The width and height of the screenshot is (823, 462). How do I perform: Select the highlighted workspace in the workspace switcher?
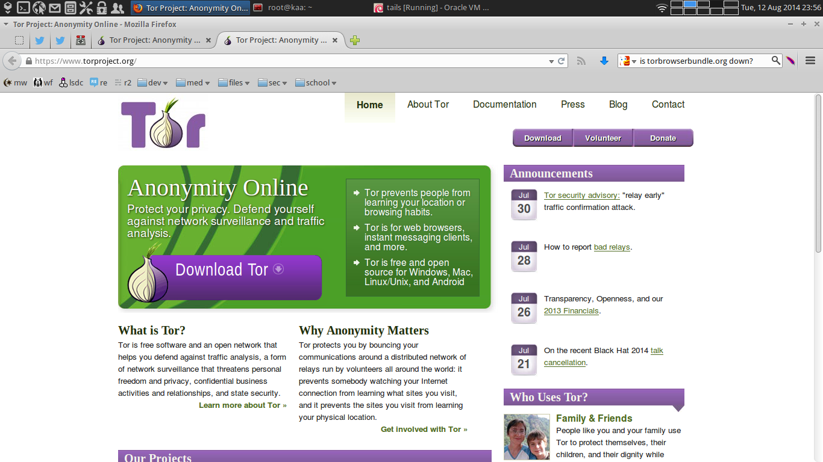[x=690, y=4]
